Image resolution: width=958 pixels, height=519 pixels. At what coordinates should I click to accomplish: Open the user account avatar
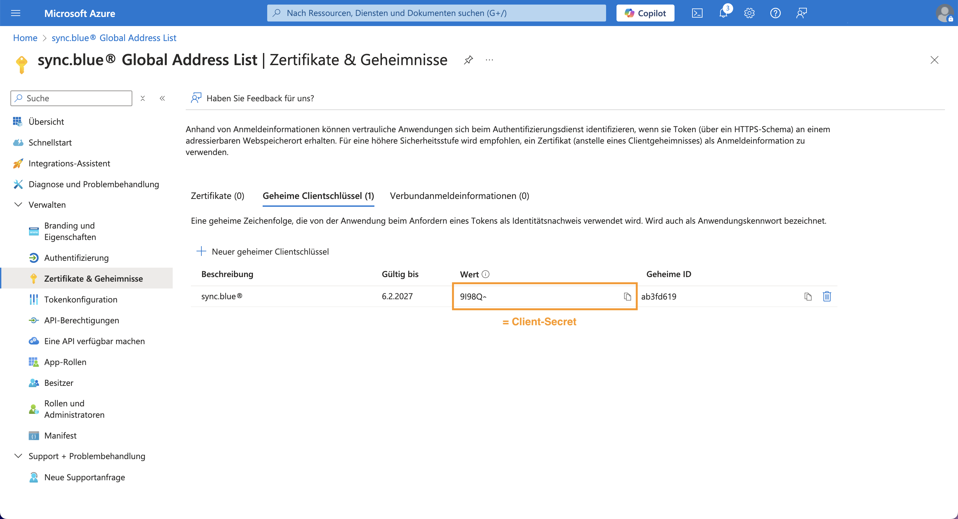pos(945,13)
